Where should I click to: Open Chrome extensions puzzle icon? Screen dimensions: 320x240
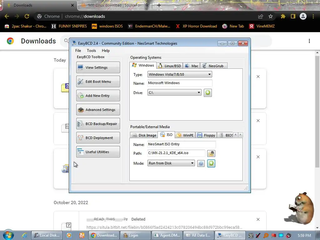283,16
